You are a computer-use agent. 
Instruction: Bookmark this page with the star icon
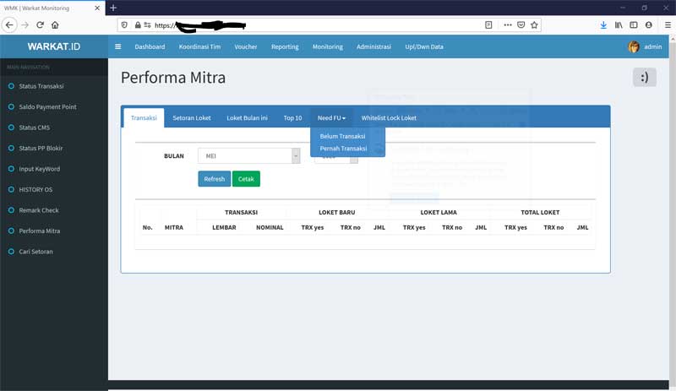click(534, 25)
